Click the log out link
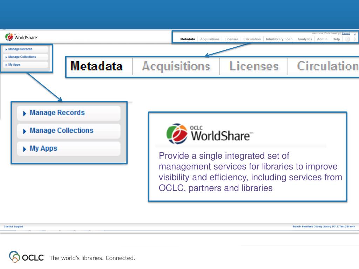This screenshot has height=269, width=359. click(346, 33)
